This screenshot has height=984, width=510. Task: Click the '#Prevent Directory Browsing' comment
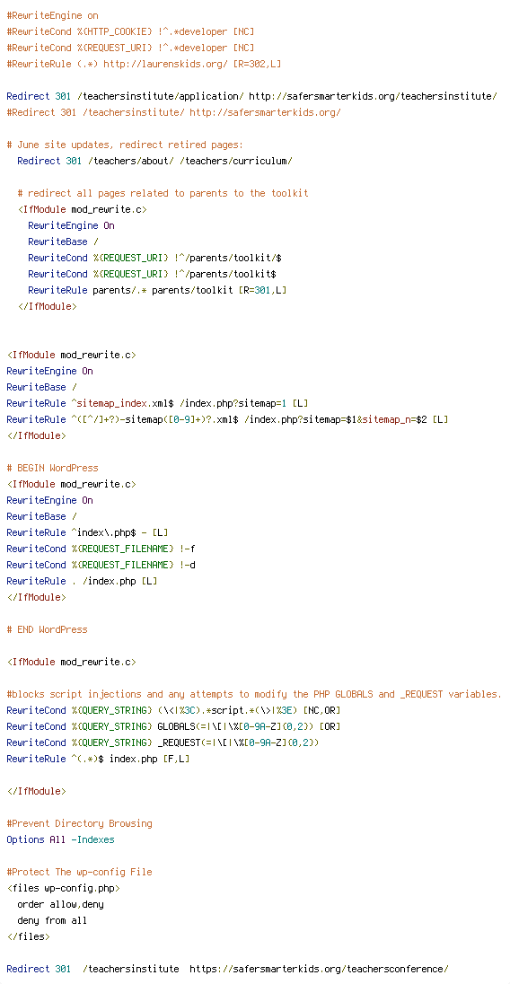click(x=80, y=823)
